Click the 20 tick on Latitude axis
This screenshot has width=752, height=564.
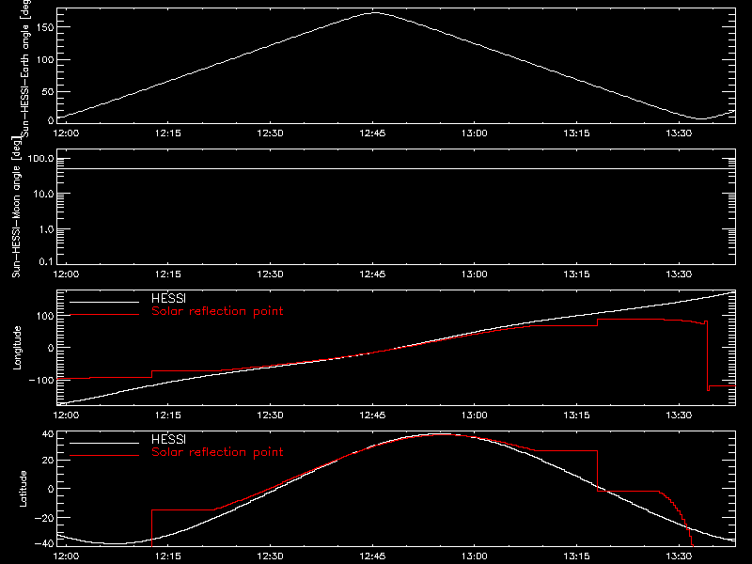pyautogui.click(x=48, y=461)
